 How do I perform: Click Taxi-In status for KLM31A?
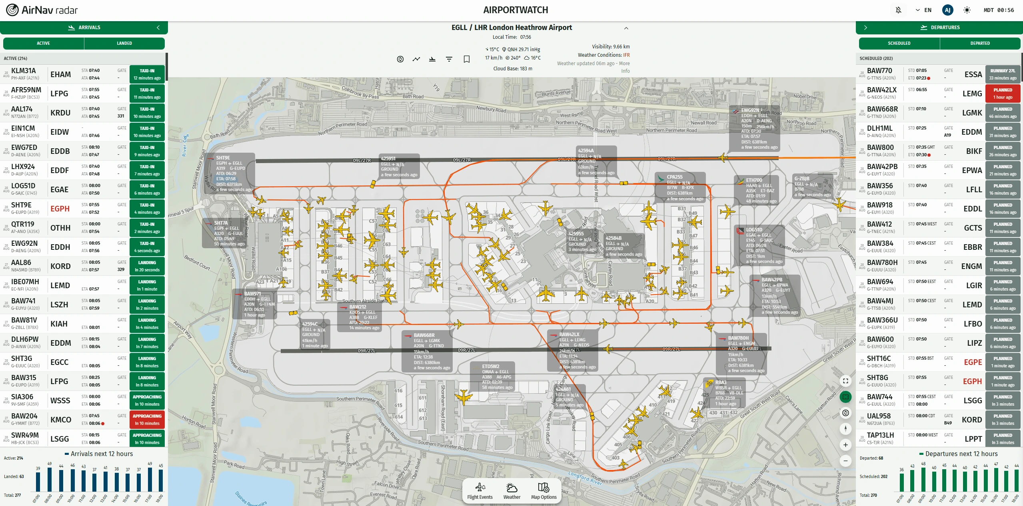(147, 74)
